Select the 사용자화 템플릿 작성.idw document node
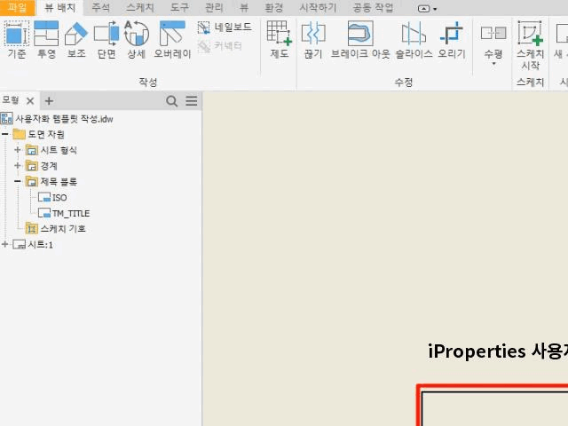Viewport: 568px width, 426px height. click(x=64, y=119)
